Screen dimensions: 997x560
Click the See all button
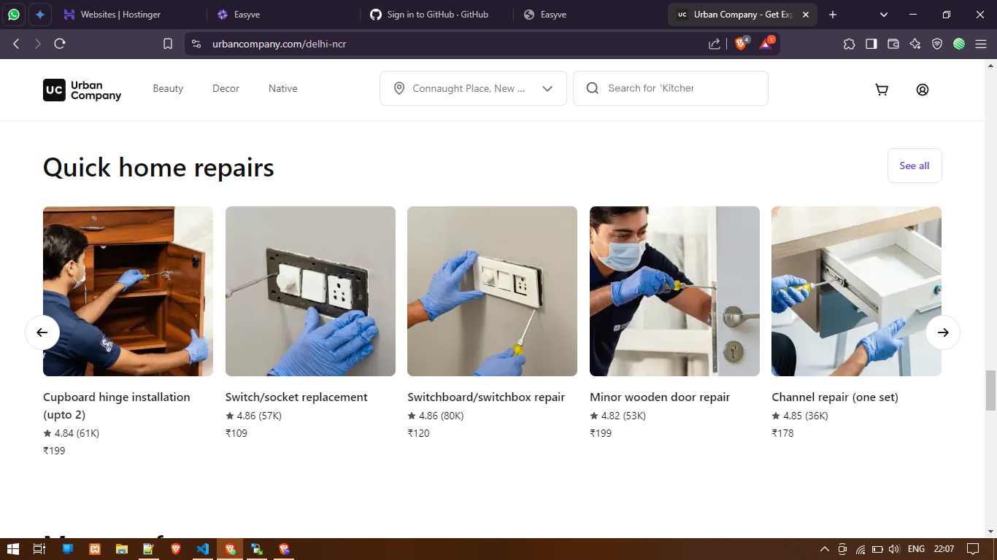tap(914, 166)
